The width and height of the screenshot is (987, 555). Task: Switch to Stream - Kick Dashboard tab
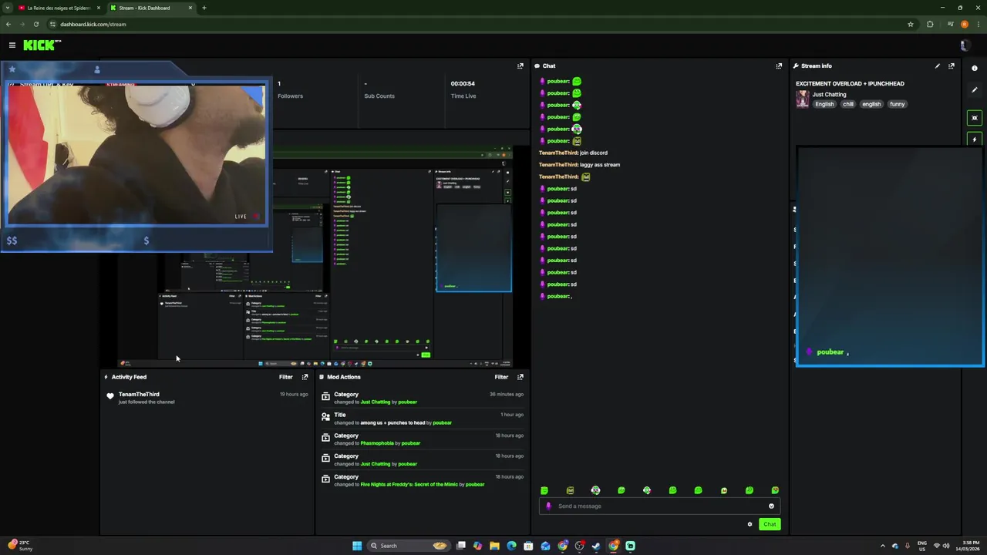pos(150,8)
